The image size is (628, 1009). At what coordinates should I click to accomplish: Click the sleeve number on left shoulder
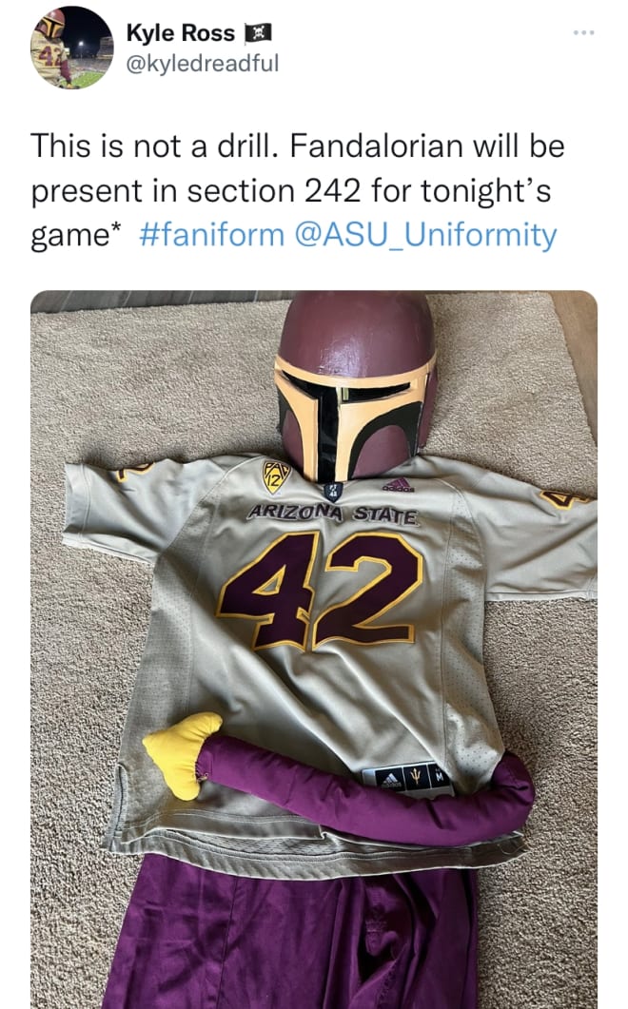pyautogui.click(x=132, y=473)
